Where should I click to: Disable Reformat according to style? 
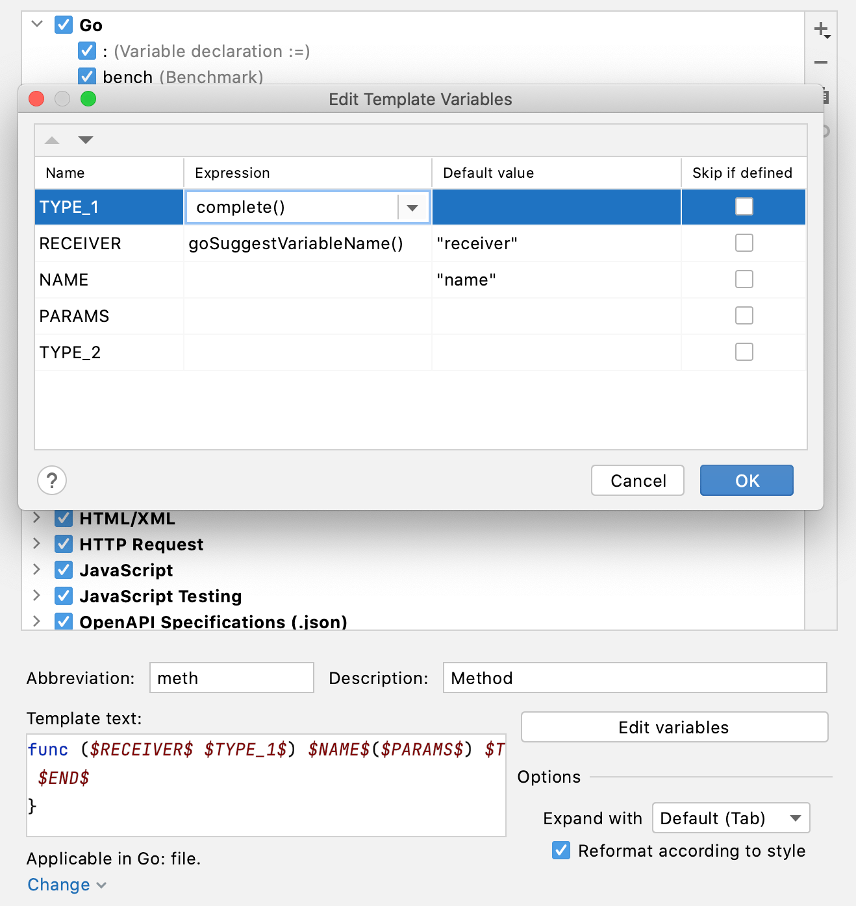click(x=560, y=850)
